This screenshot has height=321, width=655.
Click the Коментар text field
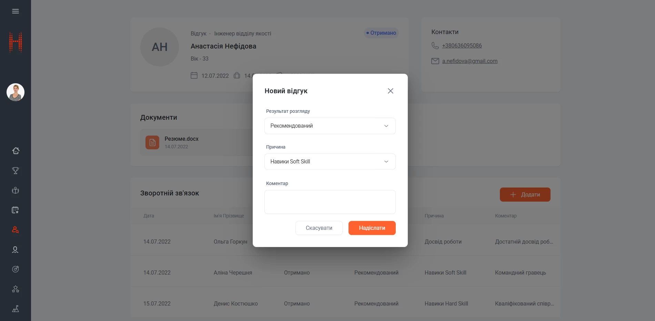(x=330, y=202)
